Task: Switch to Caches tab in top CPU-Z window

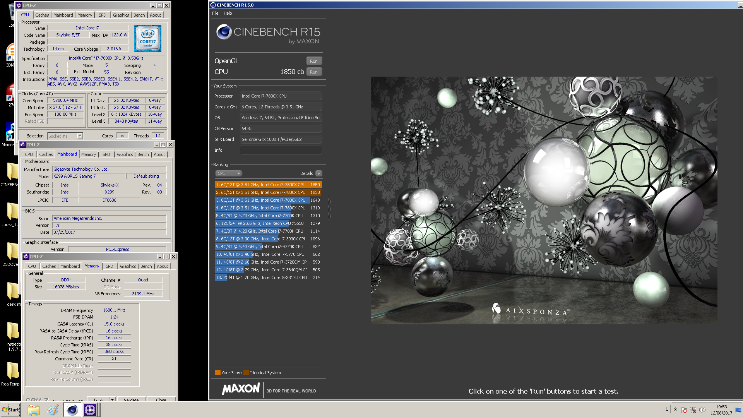Action: click(x=42, y=15)
